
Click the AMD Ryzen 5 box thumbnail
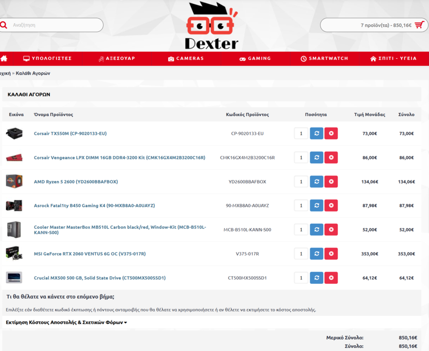pyautogui.click(x=14, y=181)
